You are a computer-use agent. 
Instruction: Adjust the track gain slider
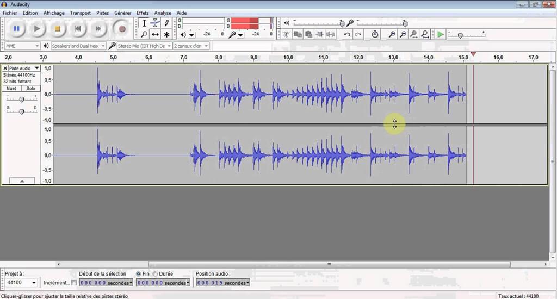22,99
